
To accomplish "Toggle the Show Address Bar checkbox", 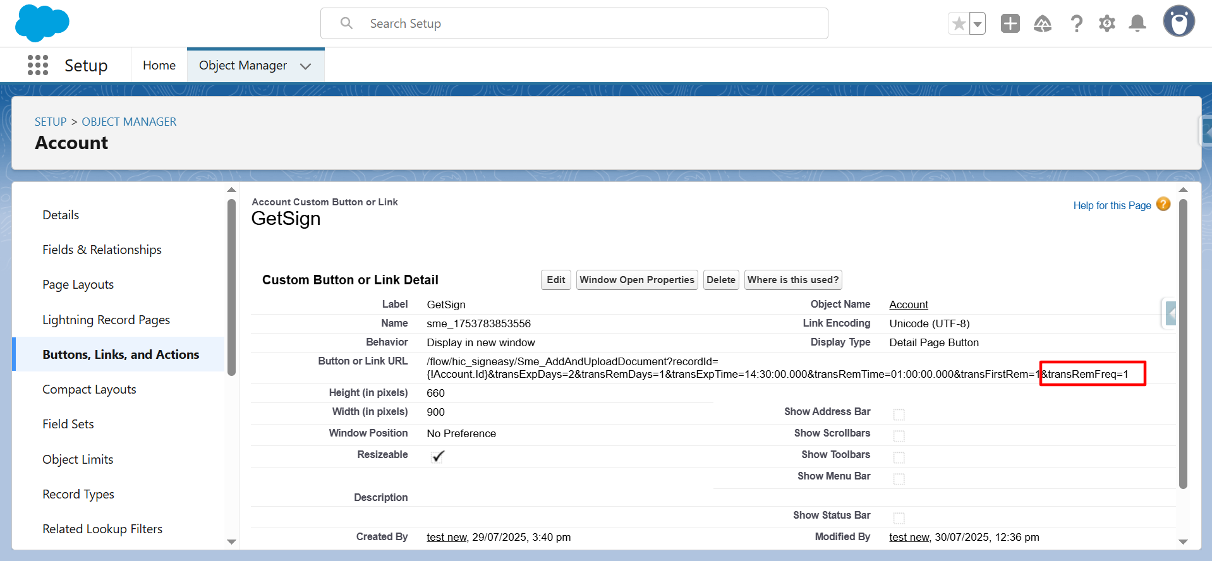I will [899, 414].
